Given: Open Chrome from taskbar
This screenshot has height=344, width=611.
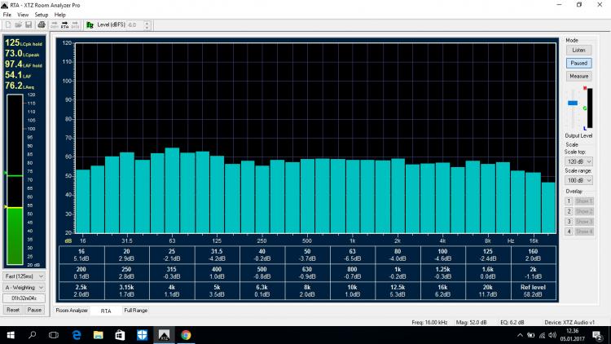Looking at the screenshot, I should pyautogui.click(x=186, y=335).
